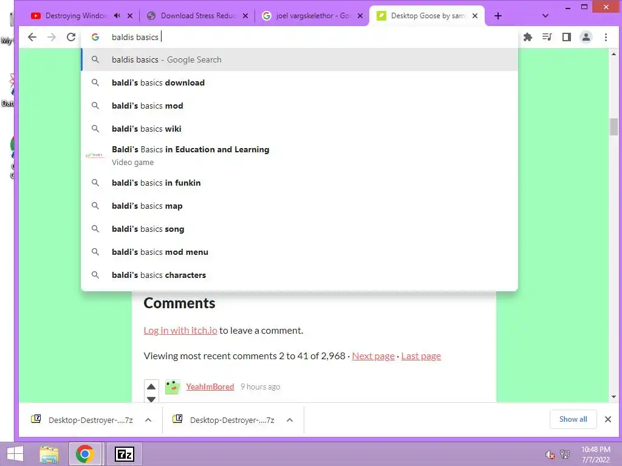Click the '9 hours ago' comment timestamp
This screenshot has width=622, height=466.
(260, 387)
